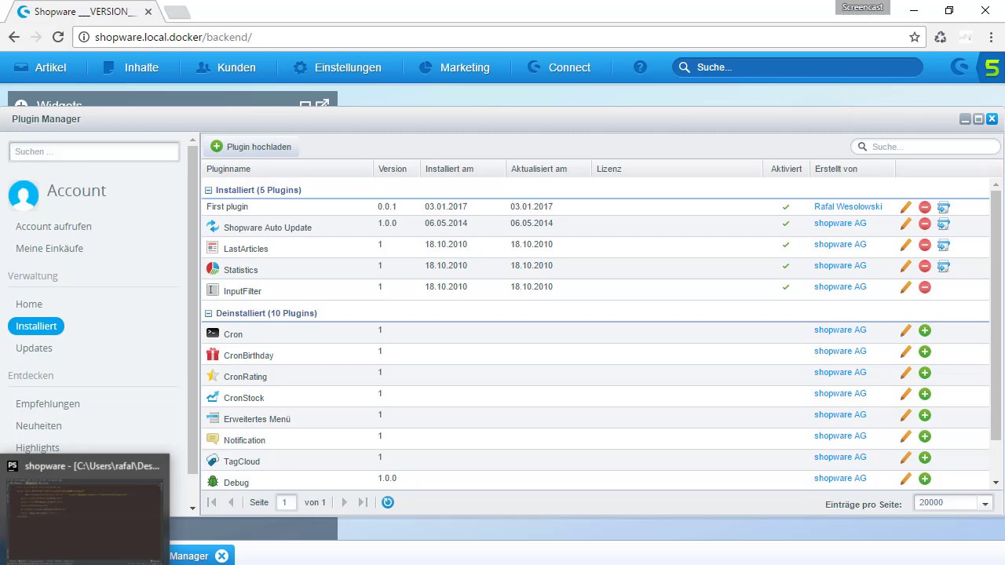
Task: Select the Installiert sidebar item
Action: click(x=36, y=326)
